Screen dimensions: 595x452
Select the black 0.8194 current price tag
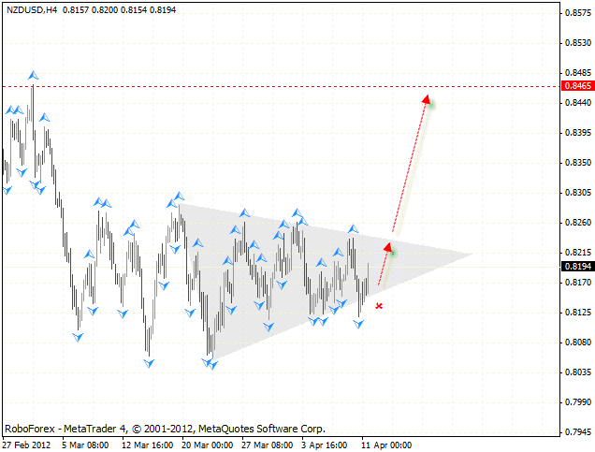576,267
